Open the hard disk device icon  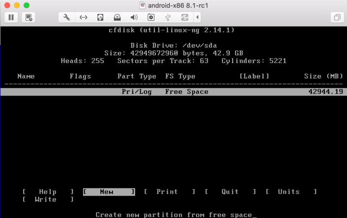coord(100,17)
